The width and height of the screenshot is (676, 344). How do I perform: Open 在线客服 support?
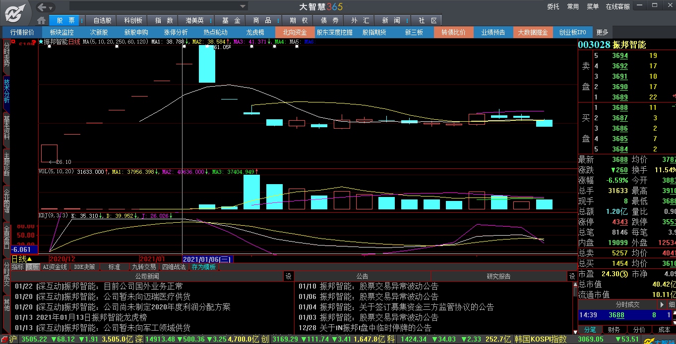click(x=617, y=6)
